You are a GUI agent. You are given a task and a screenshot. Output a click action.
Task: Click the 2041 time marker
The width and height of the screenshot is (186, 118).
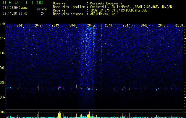pos(20,25)
